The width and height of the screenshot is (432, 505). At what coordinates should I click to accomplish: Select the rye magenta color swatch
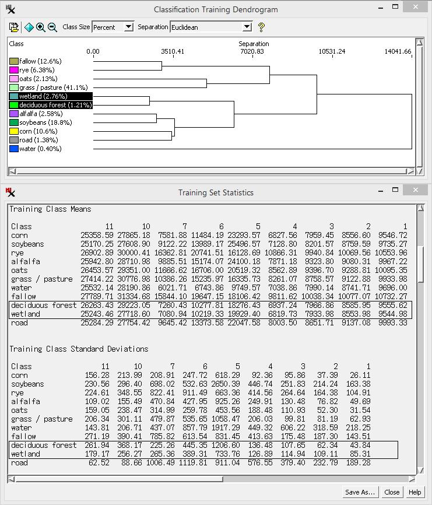[x=14, y=70]
